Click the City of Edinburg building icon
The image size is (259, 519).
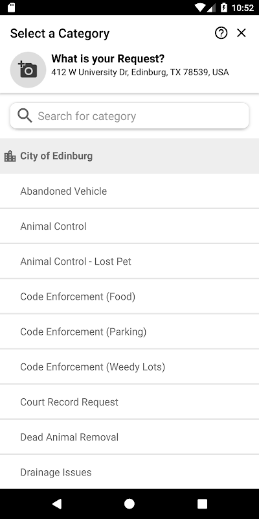click(10, 156)
